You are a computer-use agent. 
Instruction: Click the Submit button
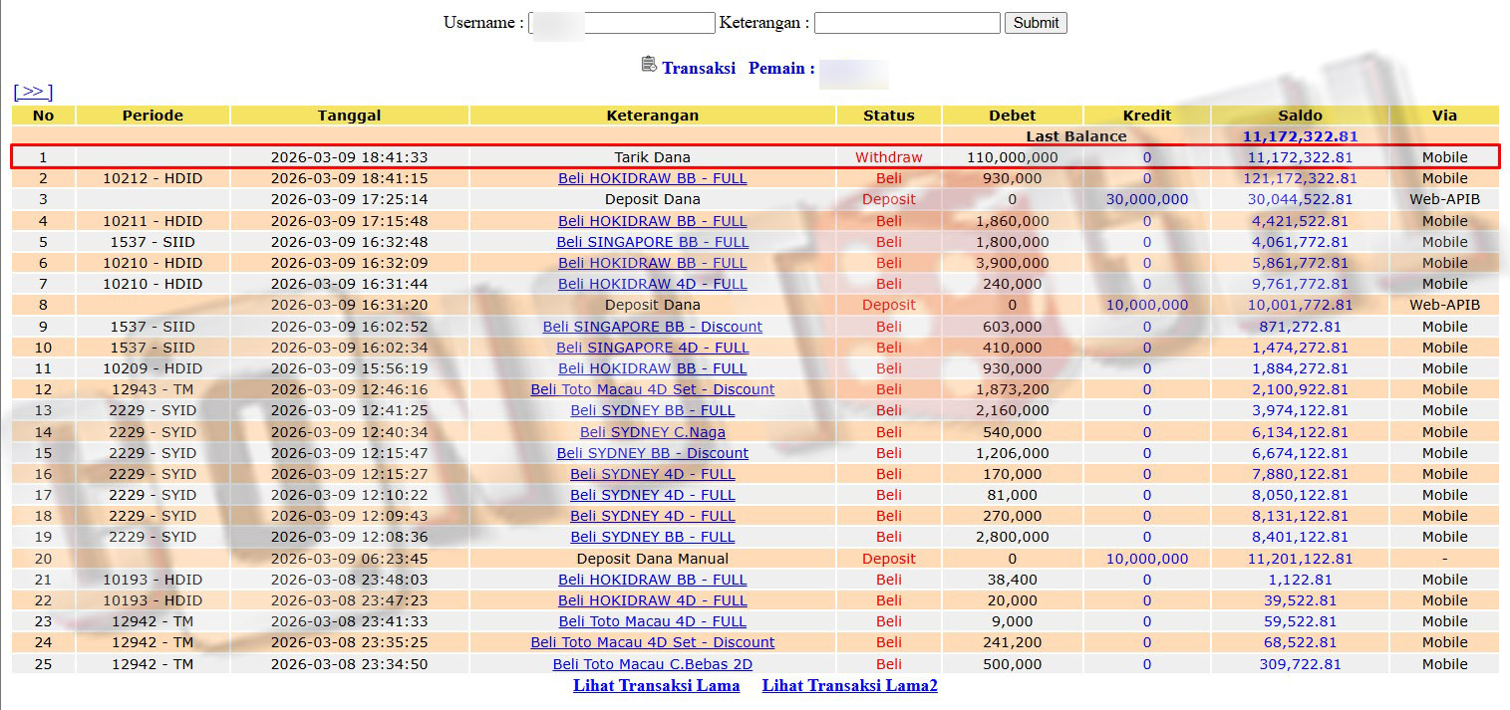1036,23
